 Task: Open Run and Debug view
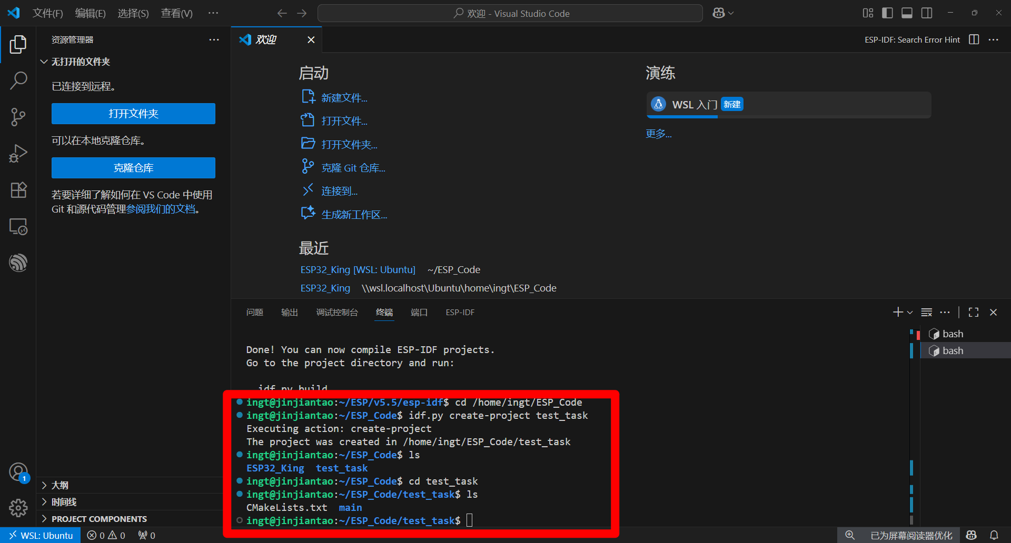[18, 153]
